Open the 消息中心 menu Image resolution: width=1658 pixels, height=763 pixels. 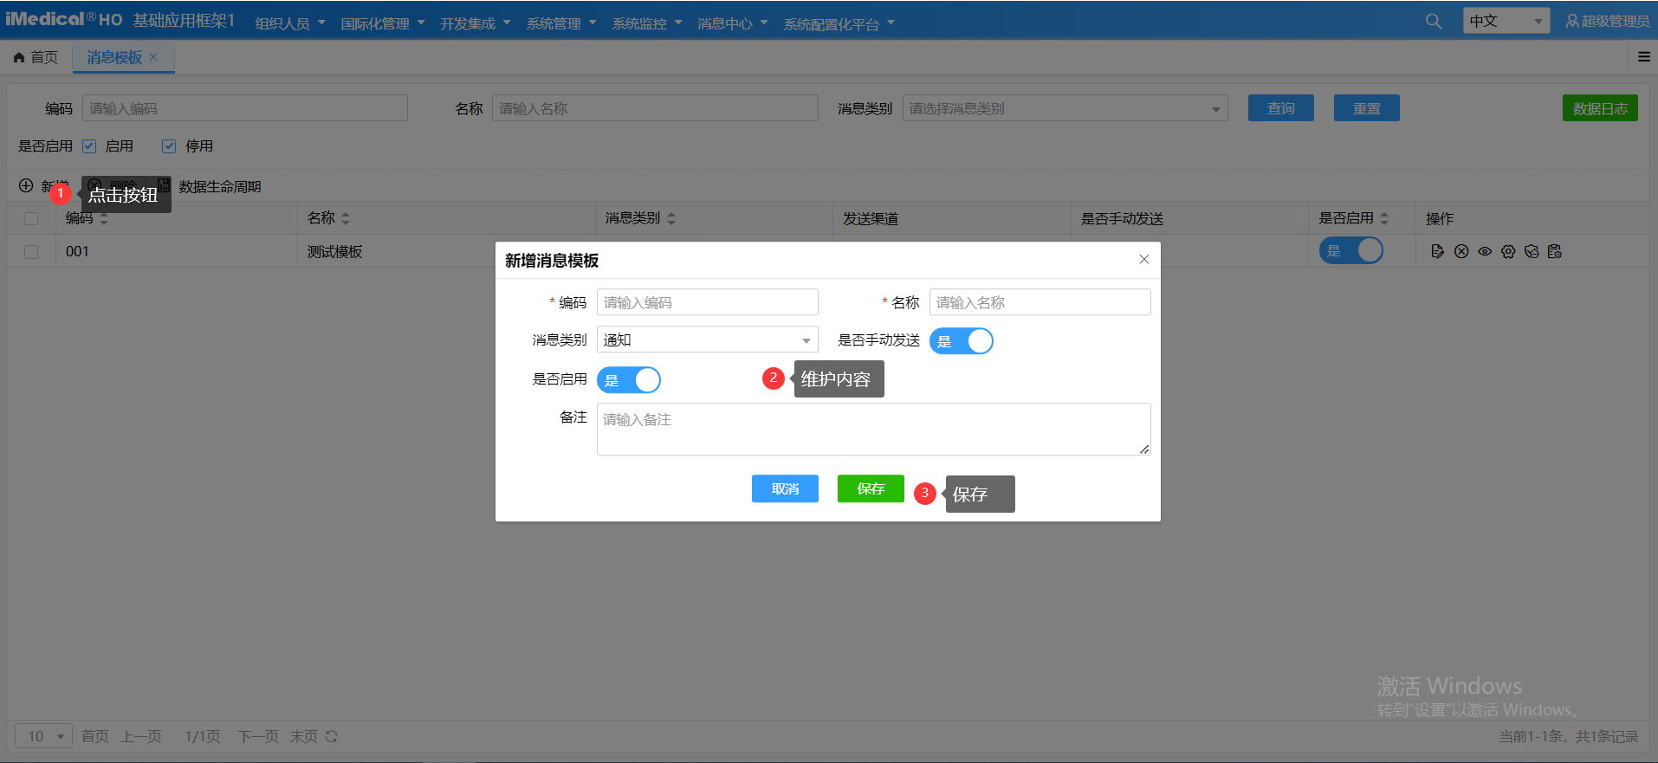click(x=732, y=23)
